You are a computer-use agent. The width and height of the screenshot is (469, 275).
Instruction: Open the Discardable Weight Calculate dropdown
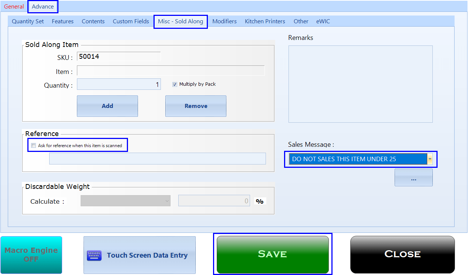coord(126,201)
